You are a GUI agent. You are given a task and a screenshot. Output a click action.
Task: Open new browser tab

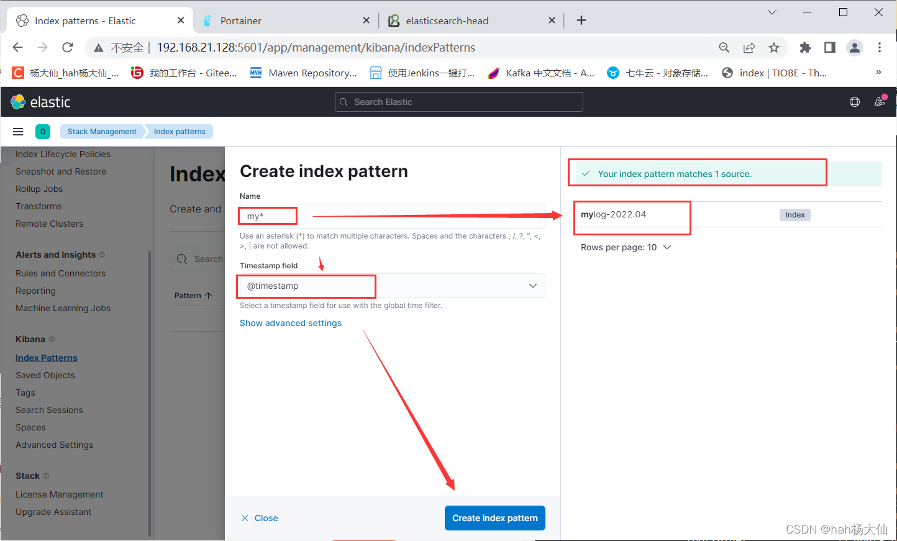coord(581,20)
